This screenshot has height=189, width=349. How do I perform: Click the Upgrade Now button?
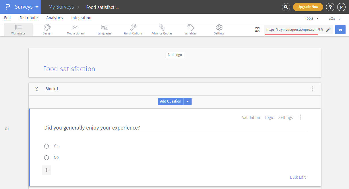pos(308,7)
